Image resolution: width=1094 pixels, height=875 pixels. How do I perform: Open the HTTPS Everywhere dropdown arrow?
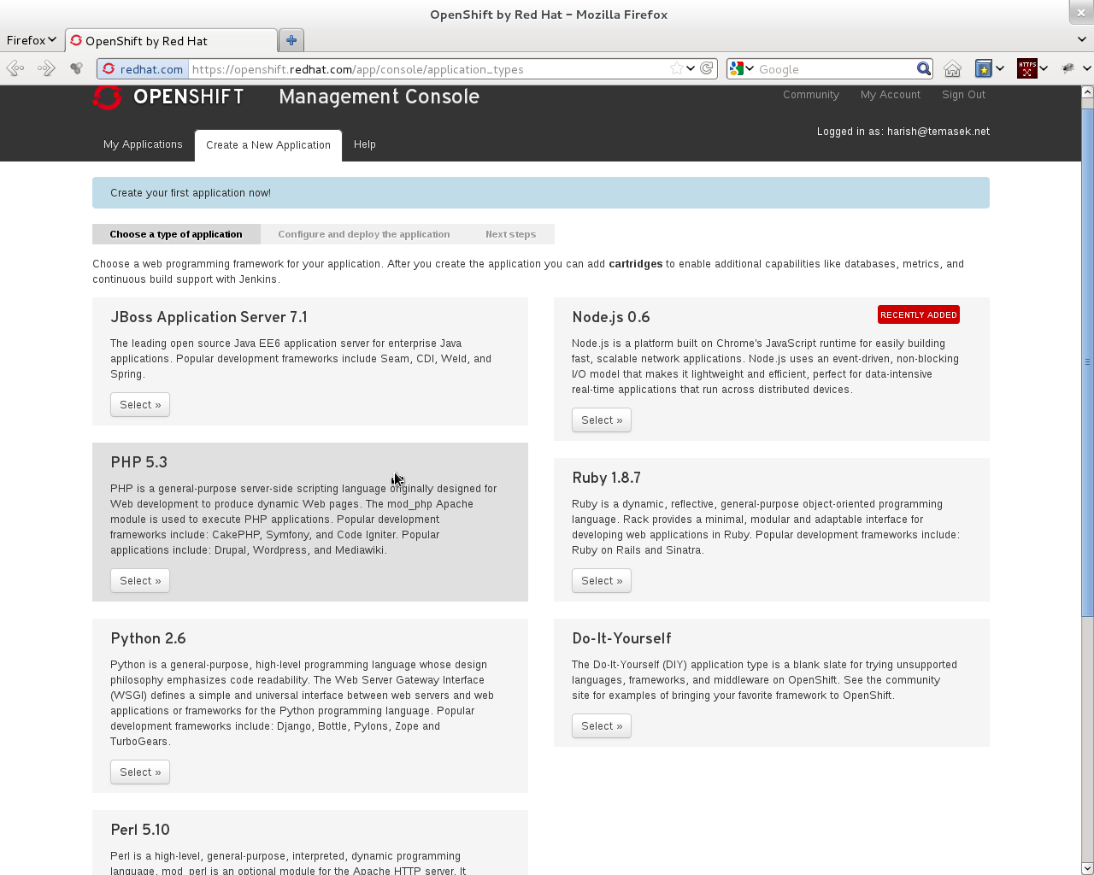click(1044, 68)
